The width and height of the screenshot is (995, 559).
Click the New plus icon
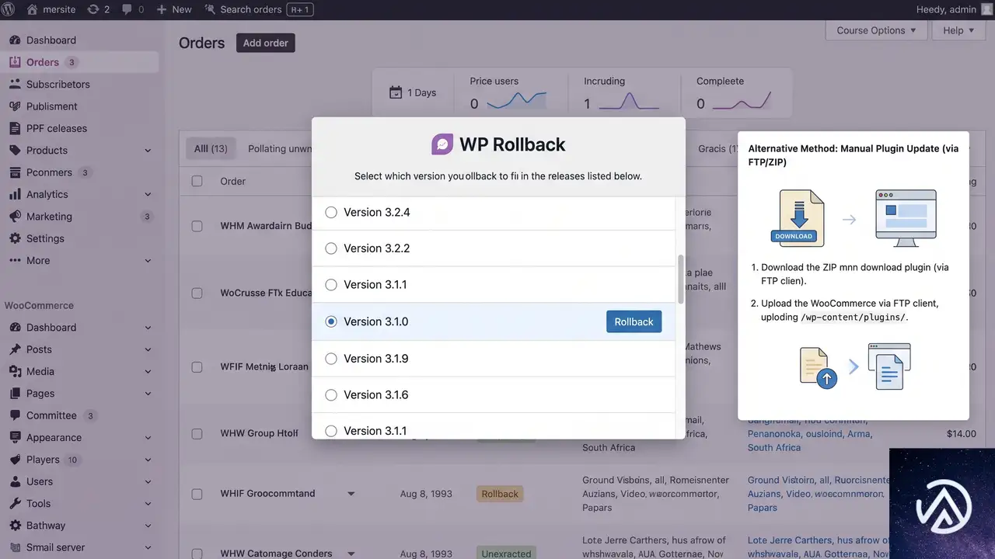[x=162, y=9]
